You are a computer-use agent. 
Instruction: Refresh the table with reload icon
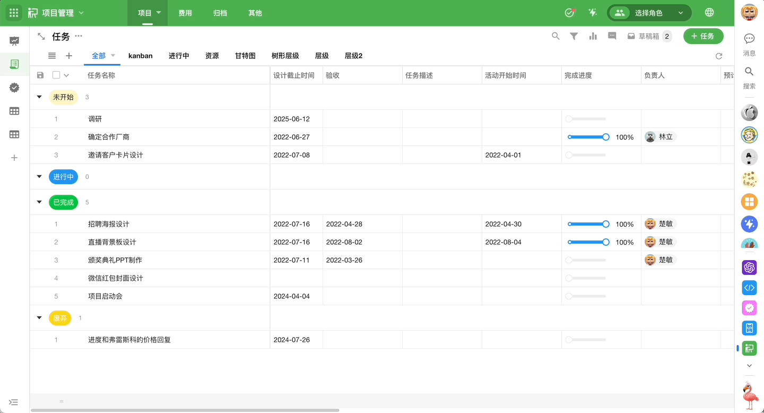(x=719, y=56)
